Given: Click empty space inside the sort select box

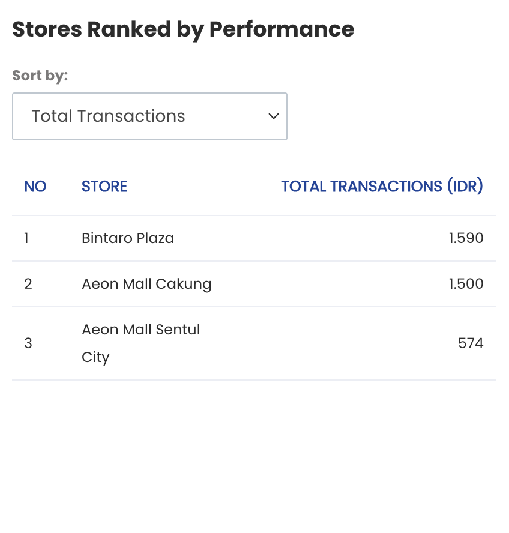Looking at the screenshot, I should [x=226, y=116].
